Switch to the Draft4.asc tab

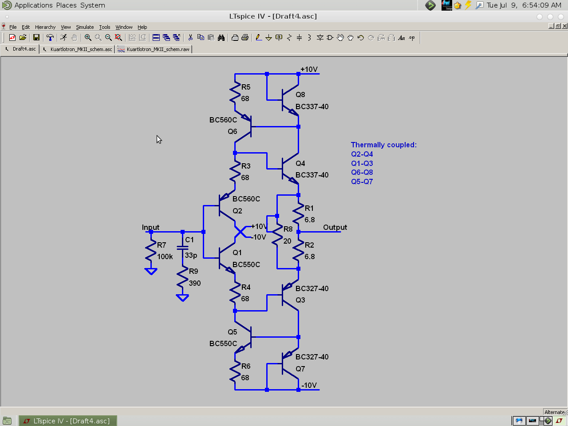click(x=20, y=49)
